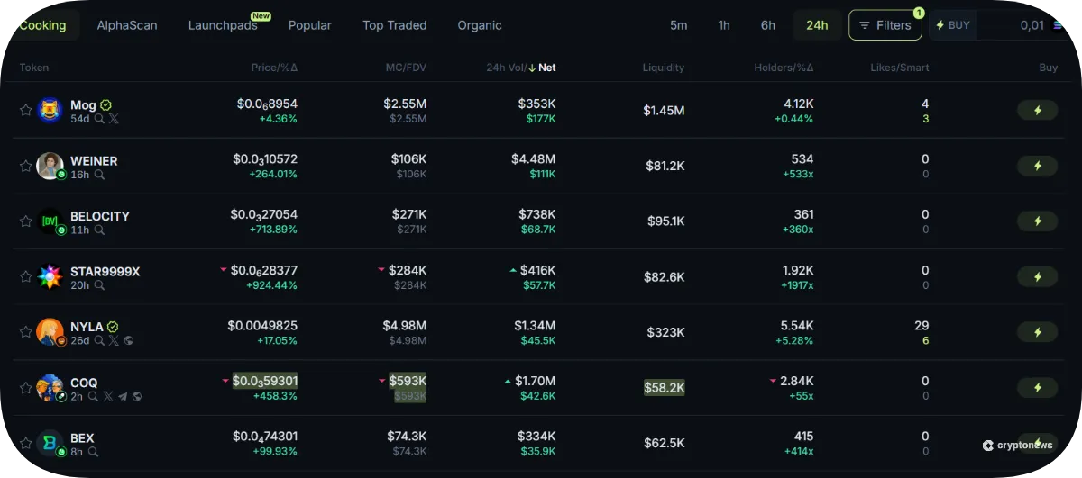Set the timeframe to 1h

pos(724,25)
